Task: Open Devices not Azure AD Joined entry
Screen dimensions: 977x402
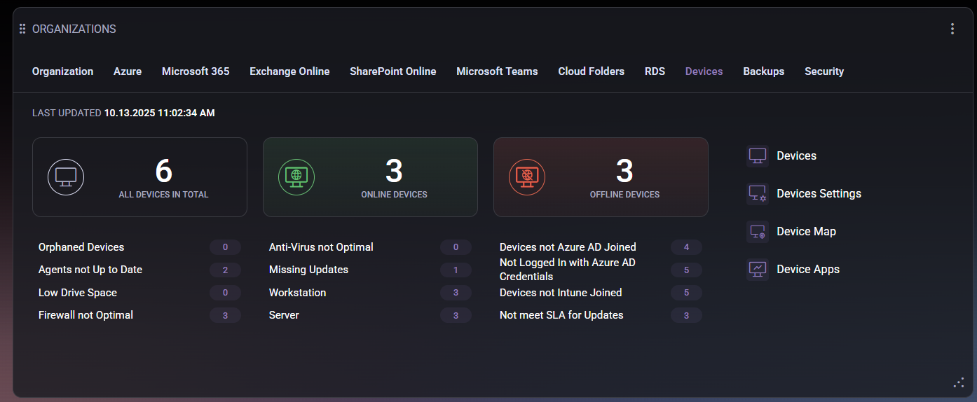Action: coord(568,247)
